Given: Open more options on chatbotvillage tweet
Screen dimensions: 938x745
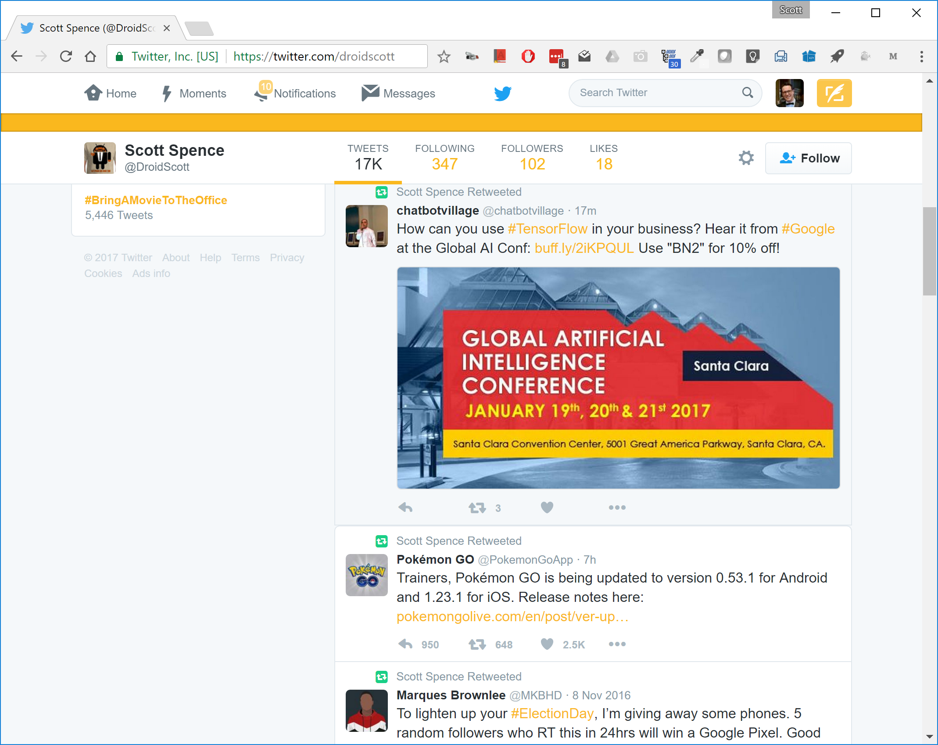Looking at the screenshot, I should (x=617, y=507).
